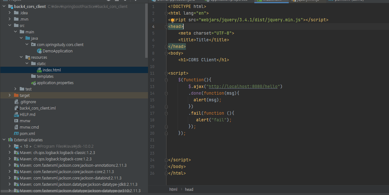Expand the .mvn folder arrow
The image size is (389, 195).
(x=10, y=19)
